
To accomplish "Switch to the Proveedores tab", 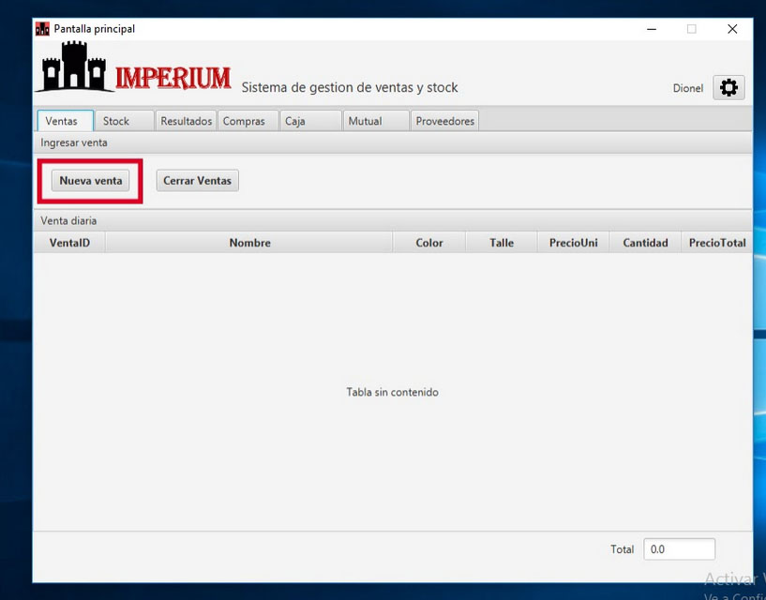I will tap(444, 120).
